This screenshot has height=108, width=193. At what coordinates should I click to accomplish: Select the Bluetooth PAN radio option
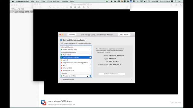click(90, 71)
